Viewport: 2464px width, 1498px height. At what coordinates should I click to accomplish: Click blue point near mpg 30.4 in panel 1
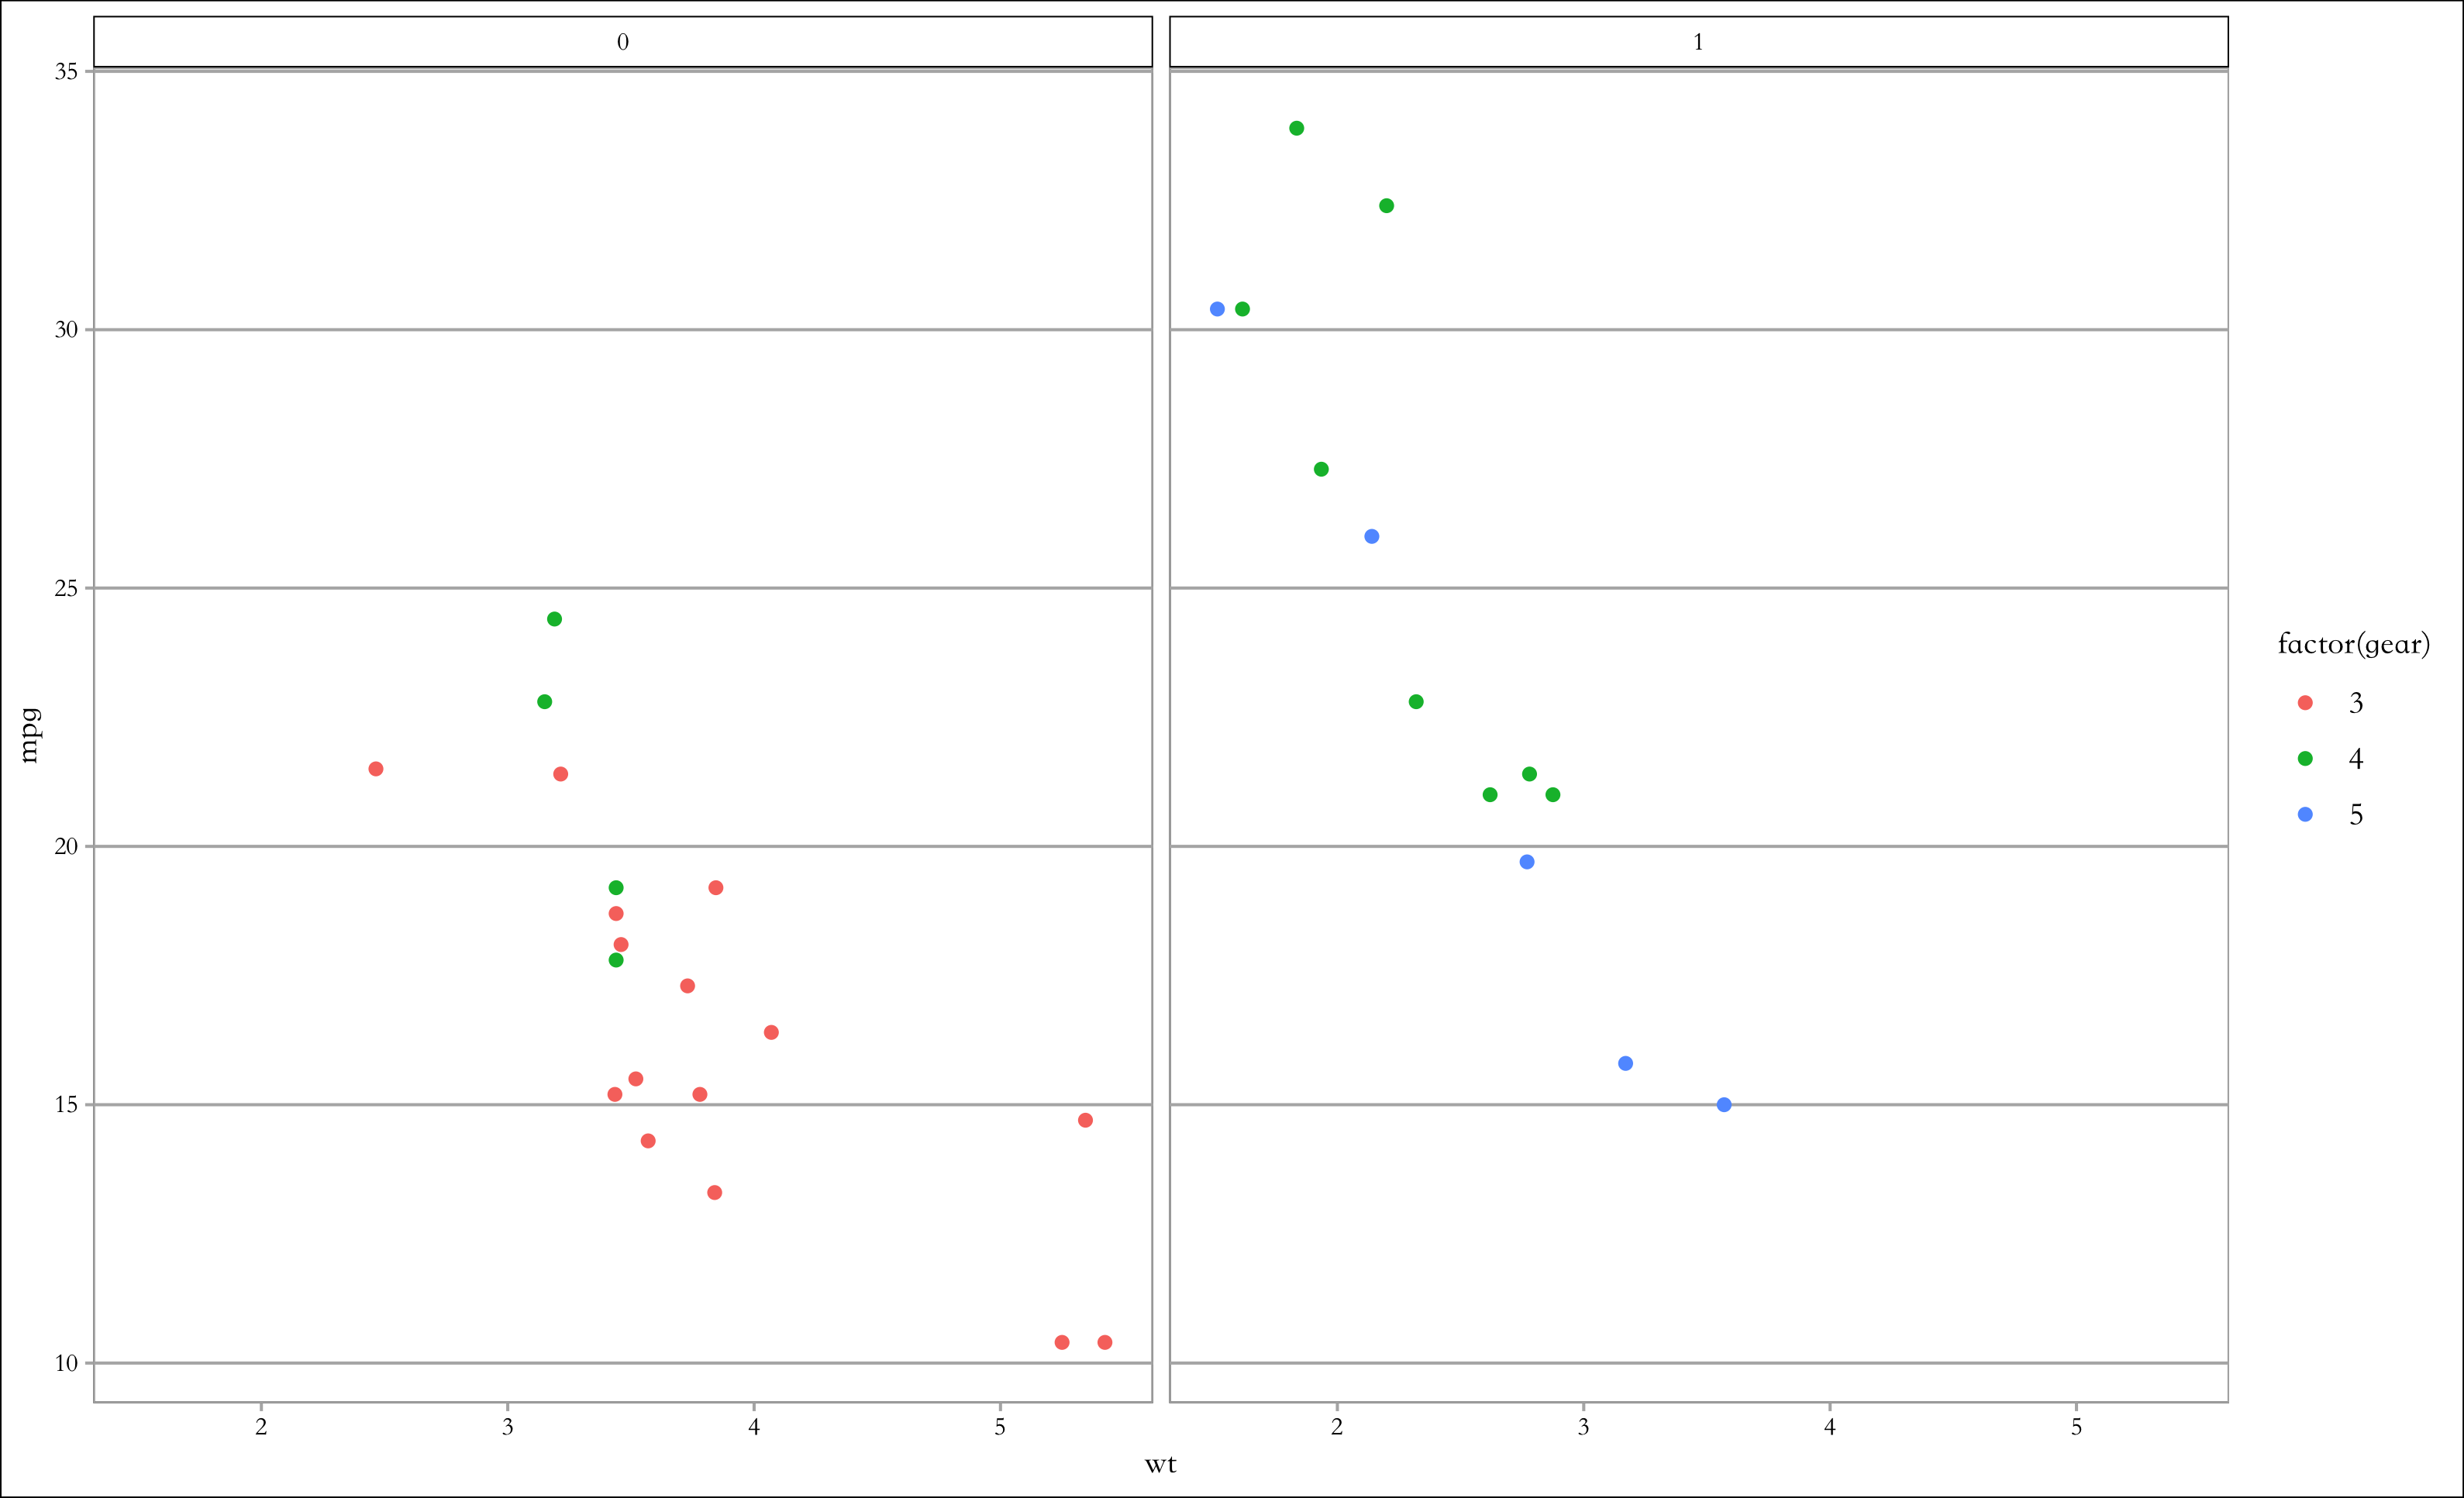tap(1217, 309)
